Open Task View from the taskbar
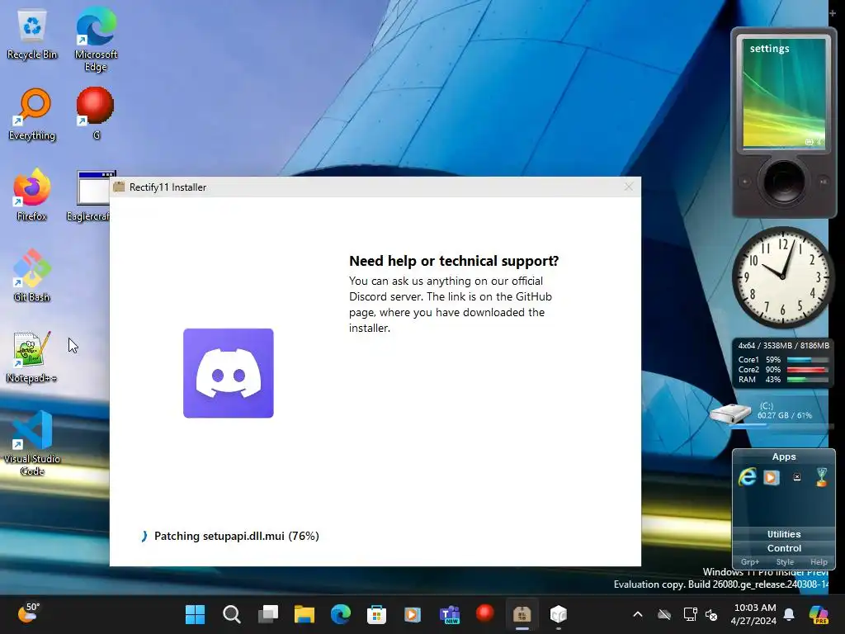845x634 pixels. [268, 614]
